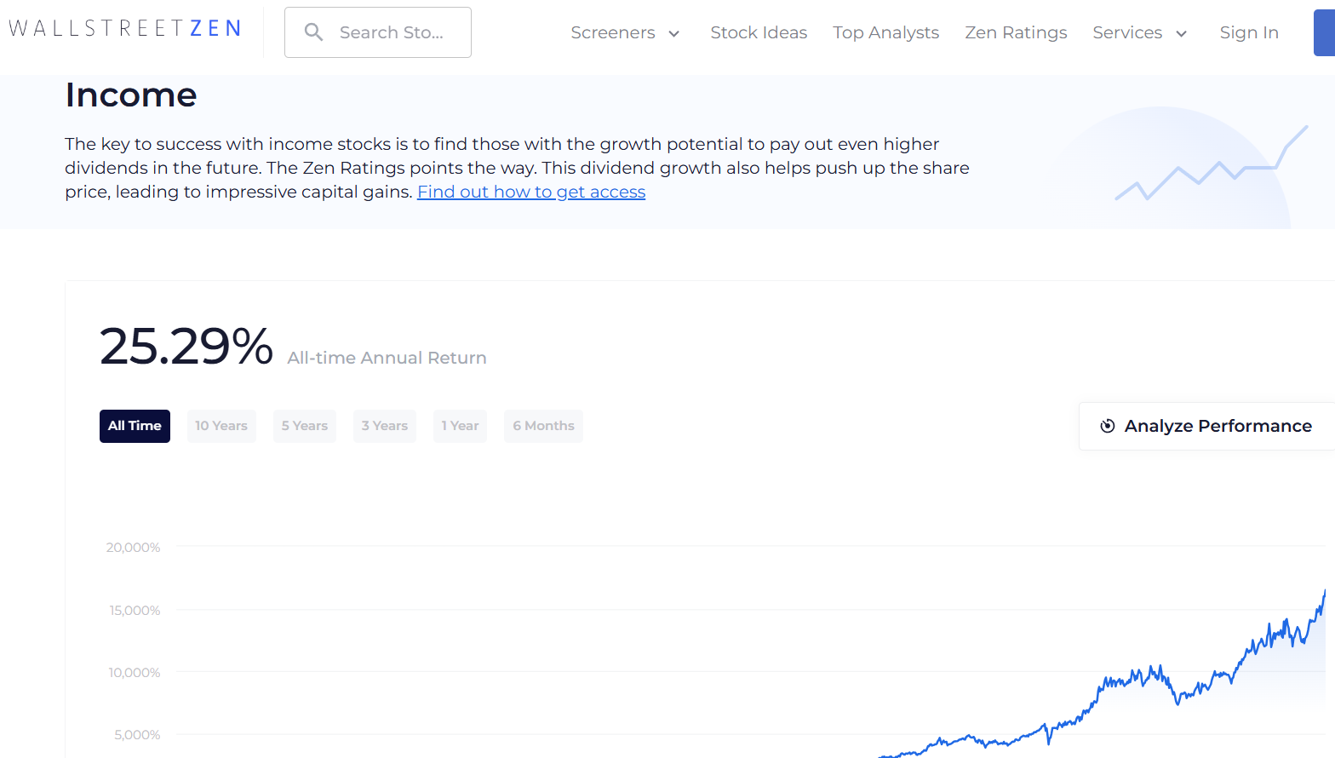
Task: Open the Top Analysts page
Action: pos(885,32)
